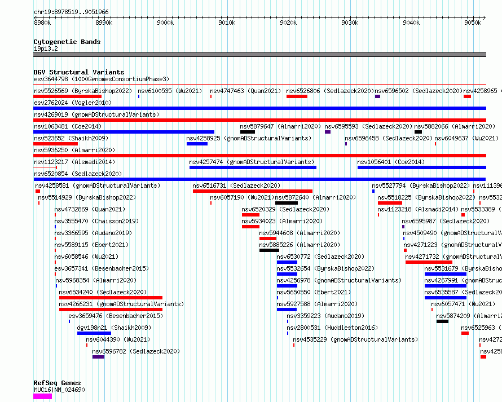Select nsv5650550 (Ebert2021) label
The height and width of the screenshot is (402, 502).
pos(314,292)
